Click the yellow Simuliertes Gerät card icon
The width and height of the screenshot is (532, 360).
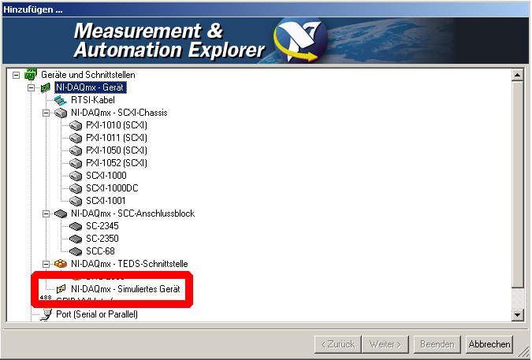[61, 289]
